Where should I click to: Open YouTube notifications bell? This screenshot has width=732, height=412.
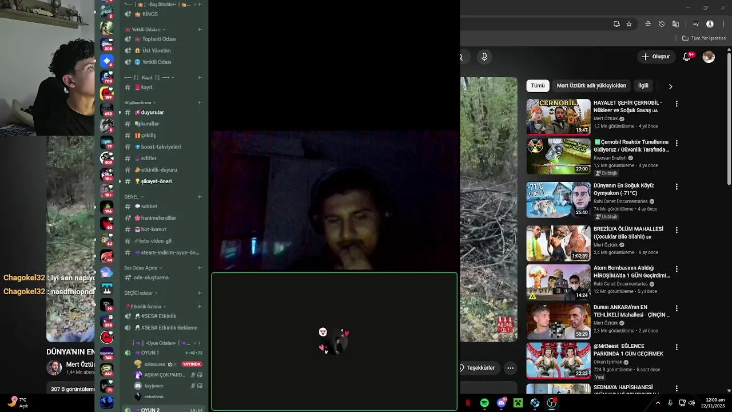[x=687, y=57]
